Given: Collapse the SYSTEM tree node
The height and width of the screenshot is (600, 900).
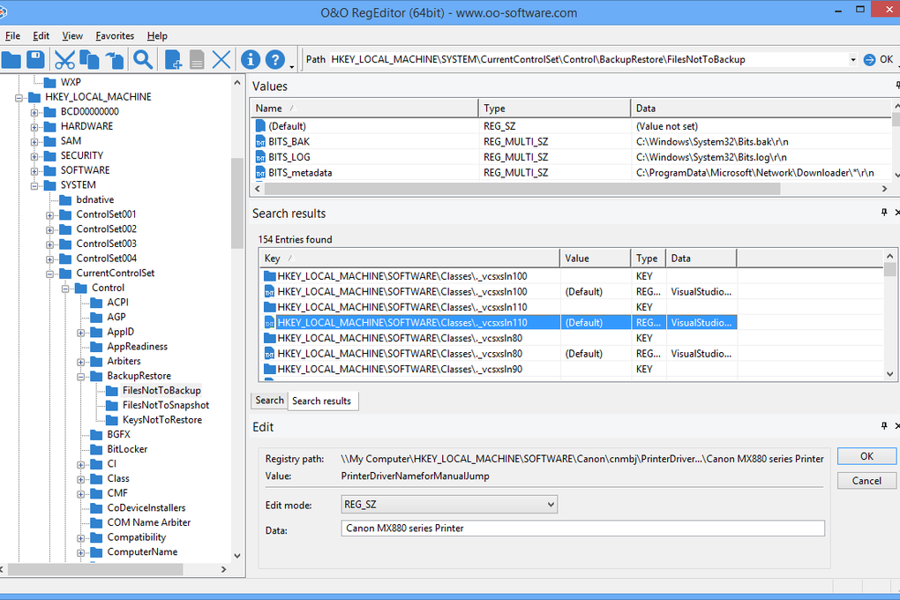Looking at the screenshot, I should click(34, 186).
